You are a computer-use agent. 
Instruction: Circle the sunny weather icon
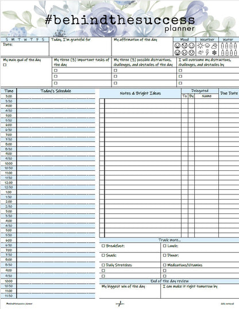[201, 45]
